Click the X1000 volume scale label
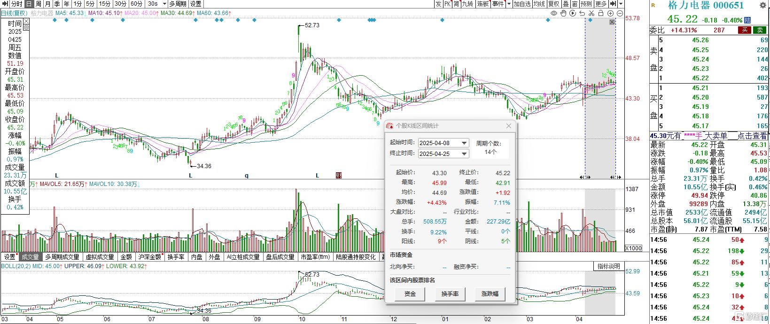Image resolution: width=770 pixels, height=324 pixels. coord(633,248)
